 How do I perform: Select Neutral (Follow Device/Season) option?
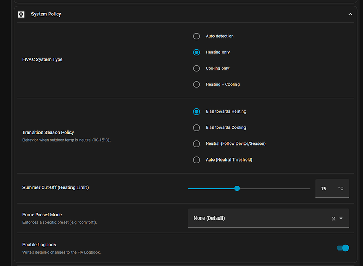point(196,143)
